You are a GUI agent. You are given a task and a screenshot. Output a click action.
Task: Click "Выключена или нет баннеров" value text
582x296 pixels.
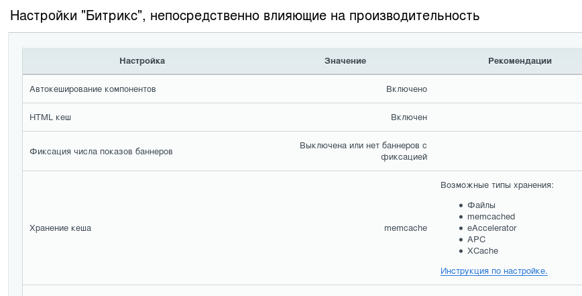[x=363, y=146]
